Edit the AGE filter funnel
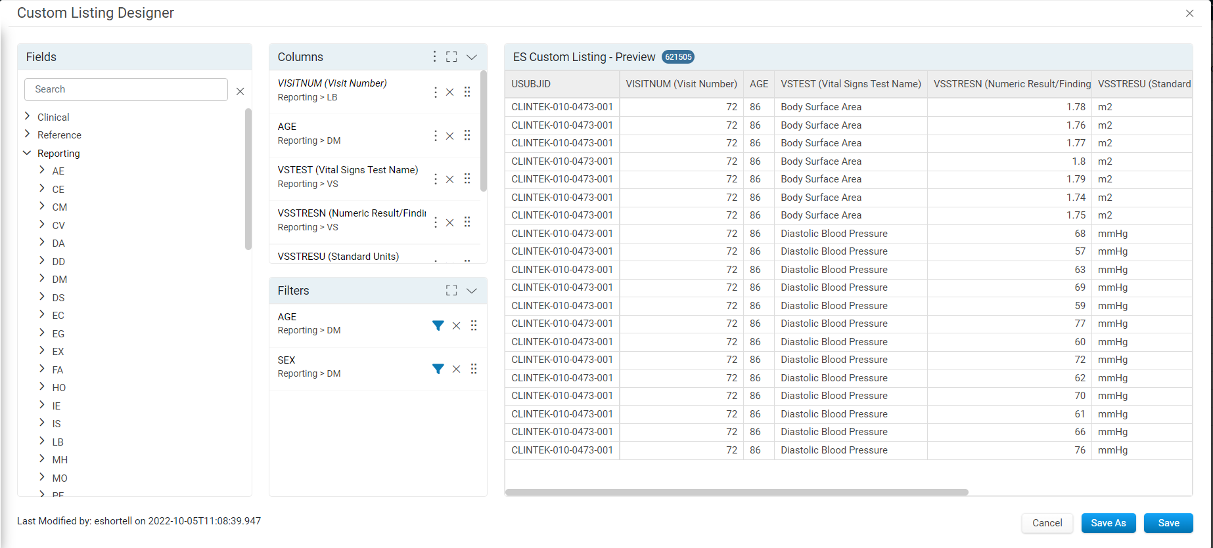Viewport: 1213px width, 548px height. click(438, 326)
